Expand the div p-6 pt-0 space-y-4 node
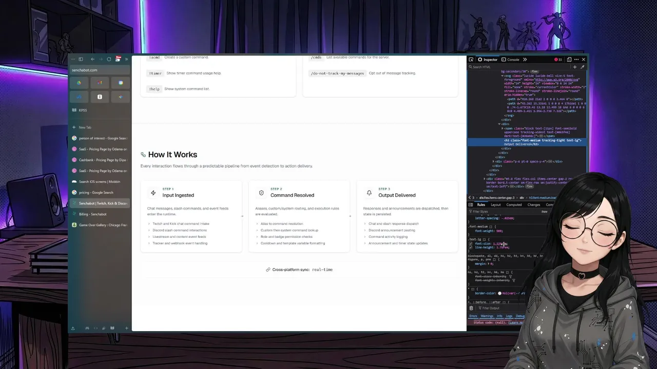Screen dimensions: 657x369 (x=493, y=161)
